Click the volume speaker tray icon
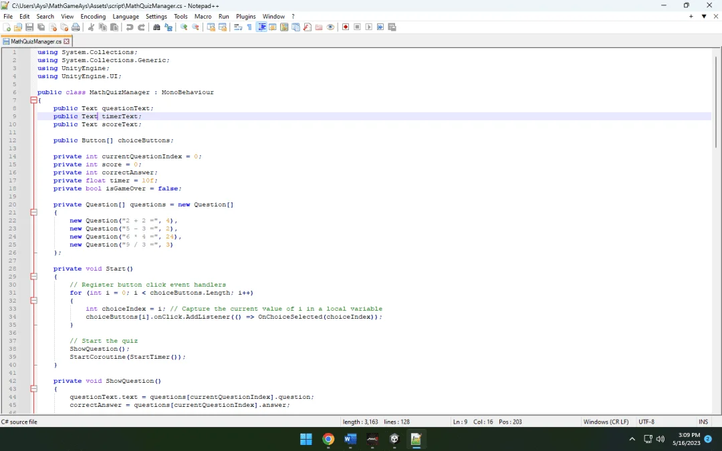 point(660,439)
